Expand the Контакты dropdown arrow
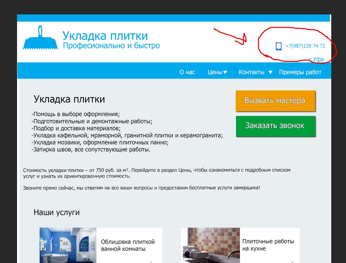Image resolution: width=346 pixels, height=263 pixels. [x=270, y=72]
